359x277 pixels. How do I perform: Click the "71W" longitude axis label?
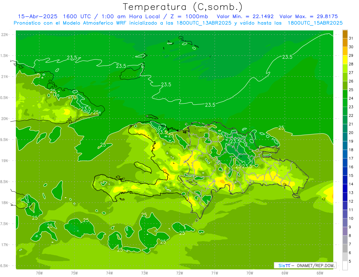[215, 273]
